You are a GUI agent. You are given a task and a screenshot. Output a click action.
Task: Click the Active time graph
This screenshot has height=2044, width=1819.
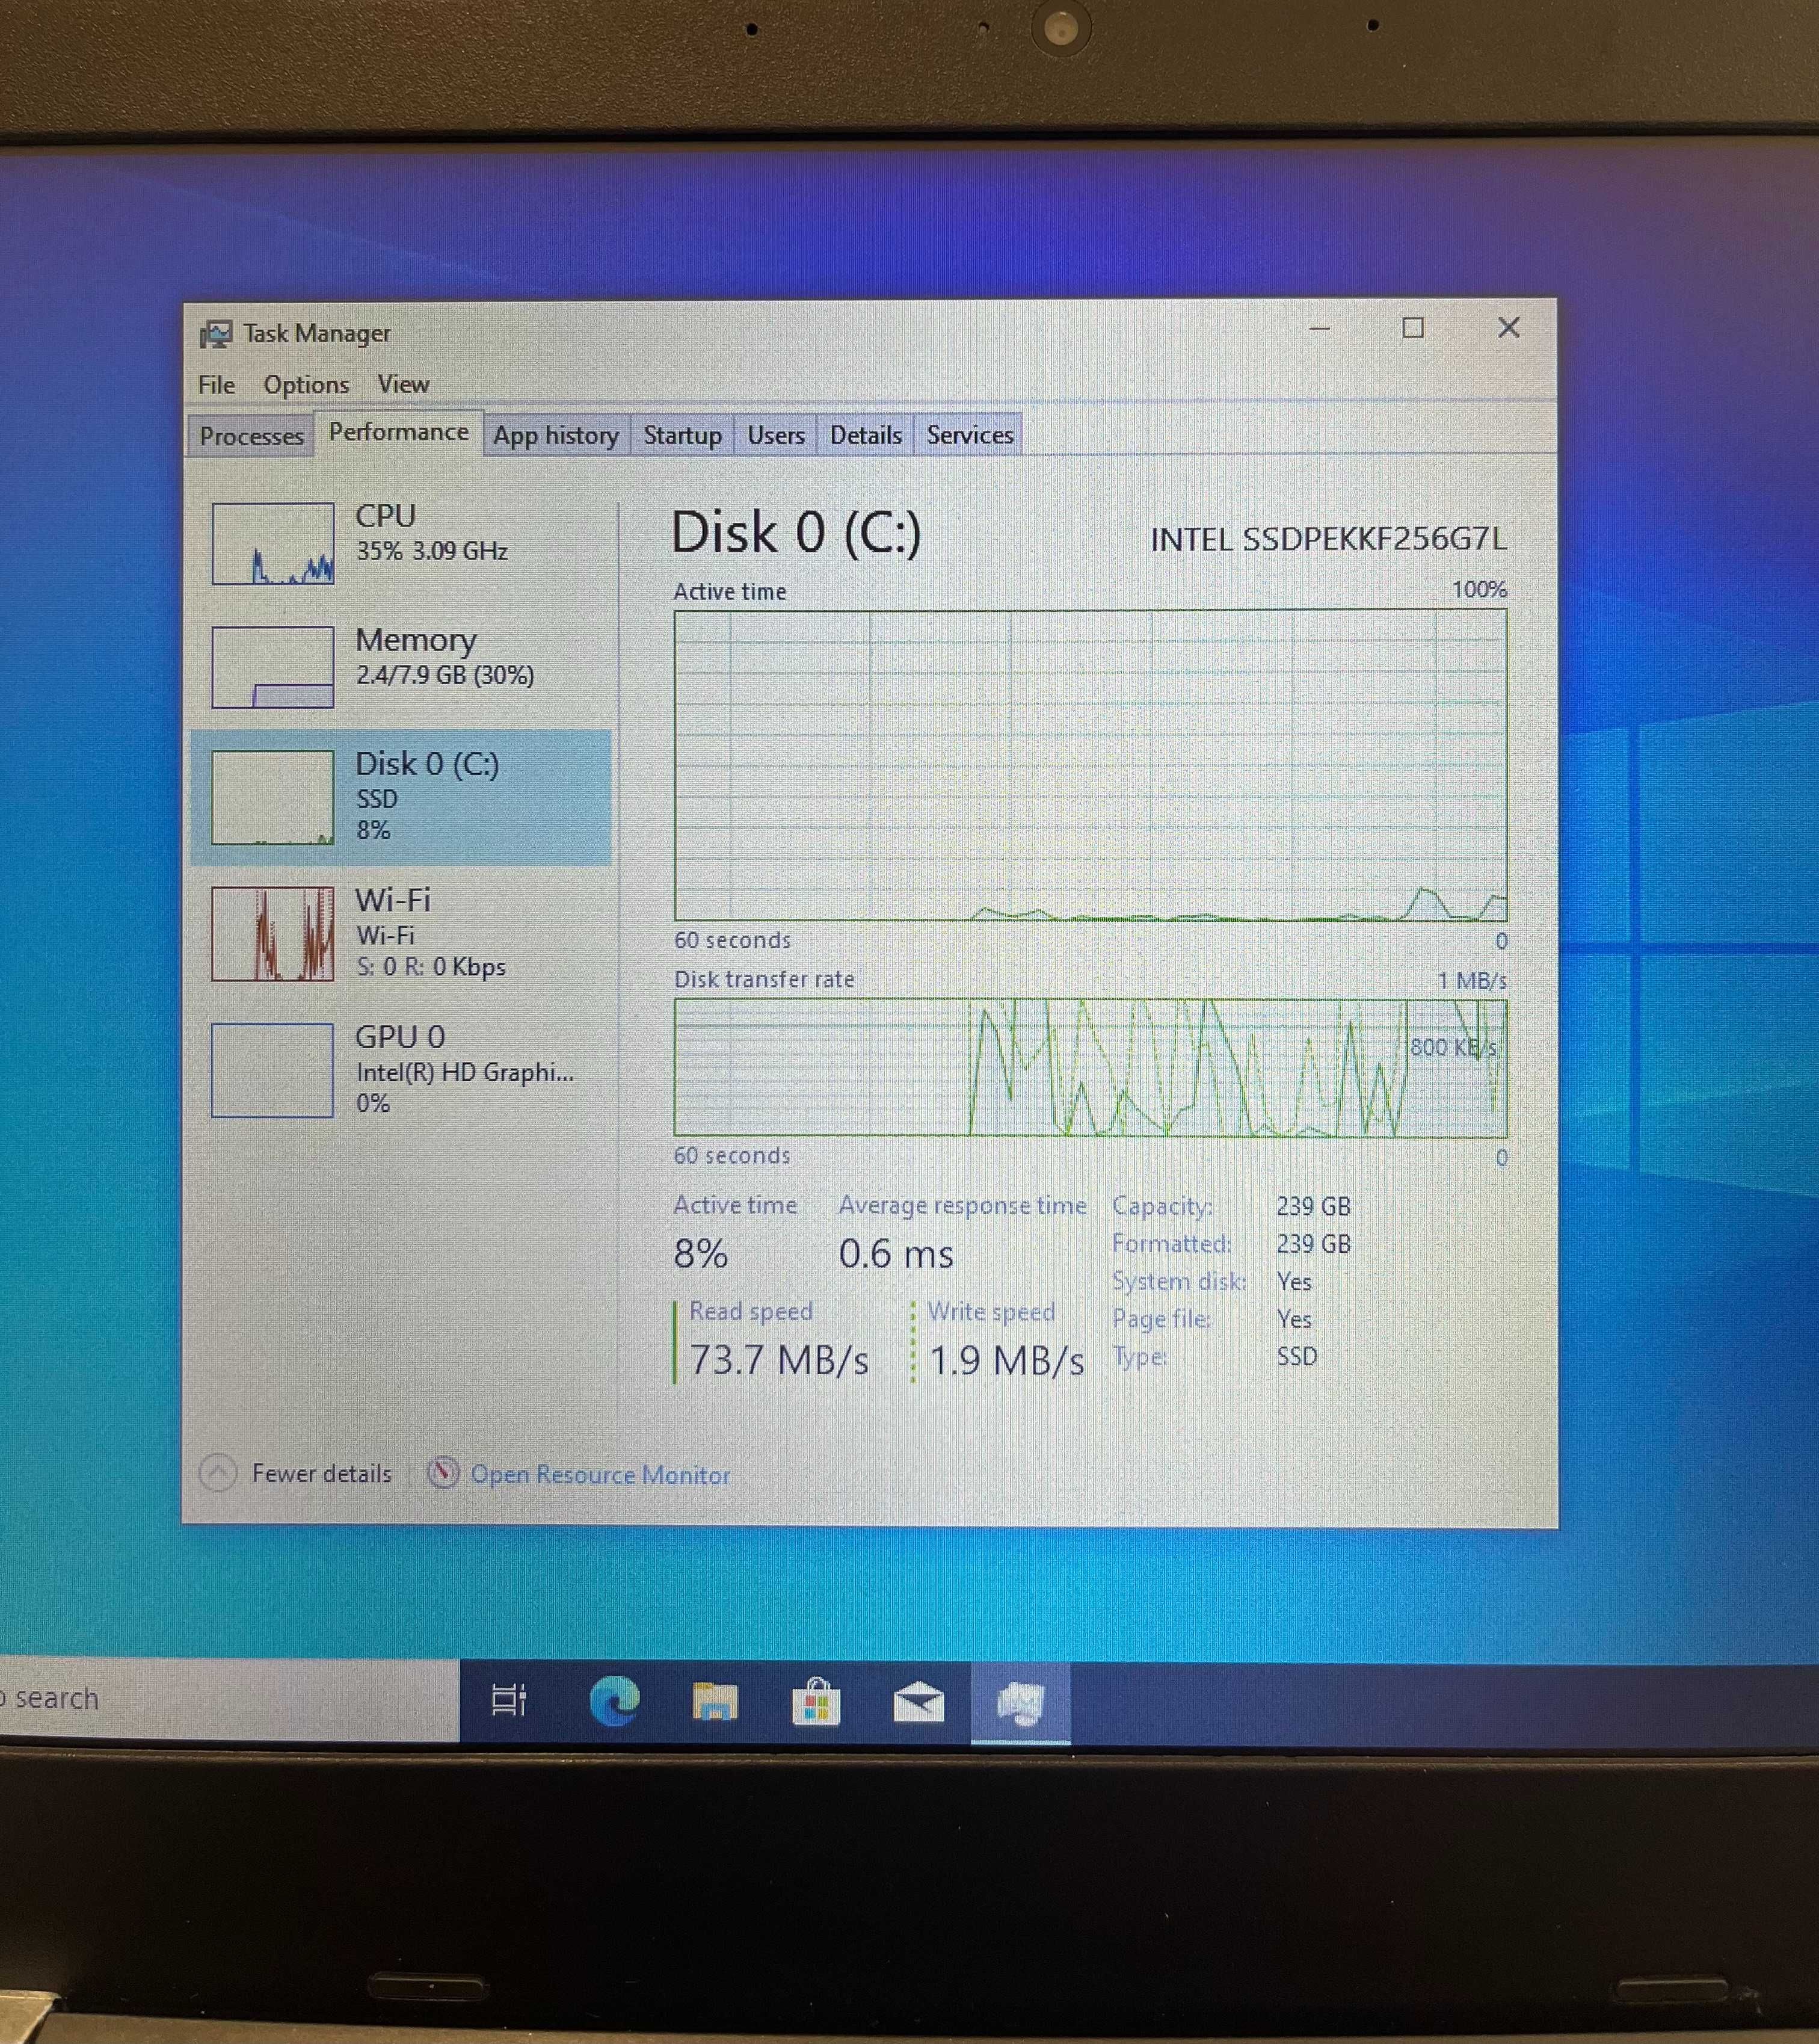pyautogui.click(x=1091, y=765)
